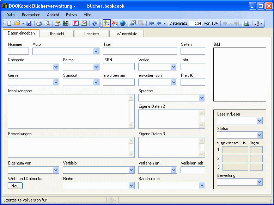274x205 pixels.
Task: Jump to first record arrow icon
Action: point(151,23)
